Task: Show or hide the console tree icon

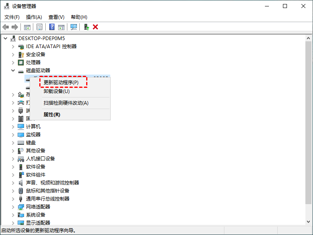Action: pos(27,27)
